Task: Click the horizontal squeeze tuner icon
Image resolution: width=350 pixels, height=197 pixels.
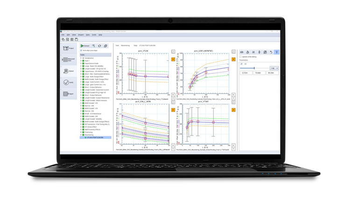Action: (x=242, y=52)
